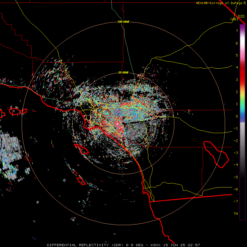Click the -6 value on the color scale
This screenshot has width=247, height=247.
point(236,189)
